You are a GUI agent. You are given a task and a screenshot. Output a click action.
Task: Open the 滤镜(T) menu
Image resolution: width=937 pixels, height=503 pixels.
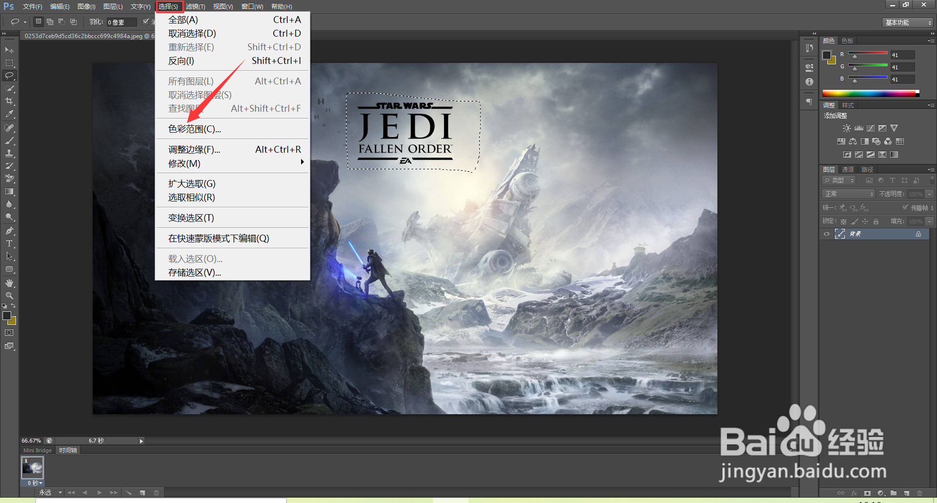click(x=195, y=6)
